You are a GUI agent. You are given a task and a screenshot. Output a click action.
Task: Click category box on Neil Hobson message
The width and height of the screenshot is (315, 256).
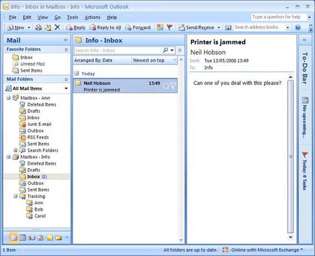click(x=166, y=86)
